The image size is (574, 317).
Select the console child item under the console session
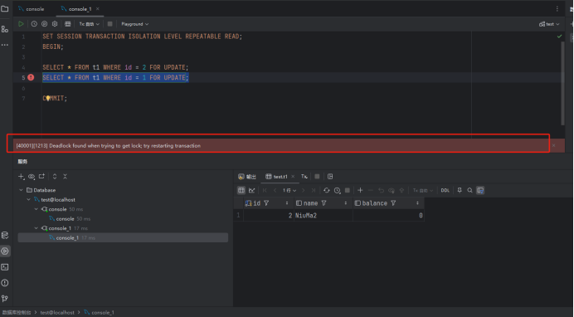[70, 218]
